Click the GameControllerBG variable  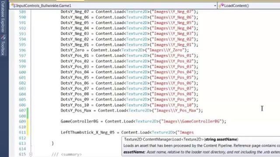coord(80,121)
